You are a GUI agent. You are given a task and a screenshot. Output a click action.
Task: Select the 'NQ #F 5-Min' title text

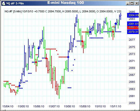[x=15, y=3]
